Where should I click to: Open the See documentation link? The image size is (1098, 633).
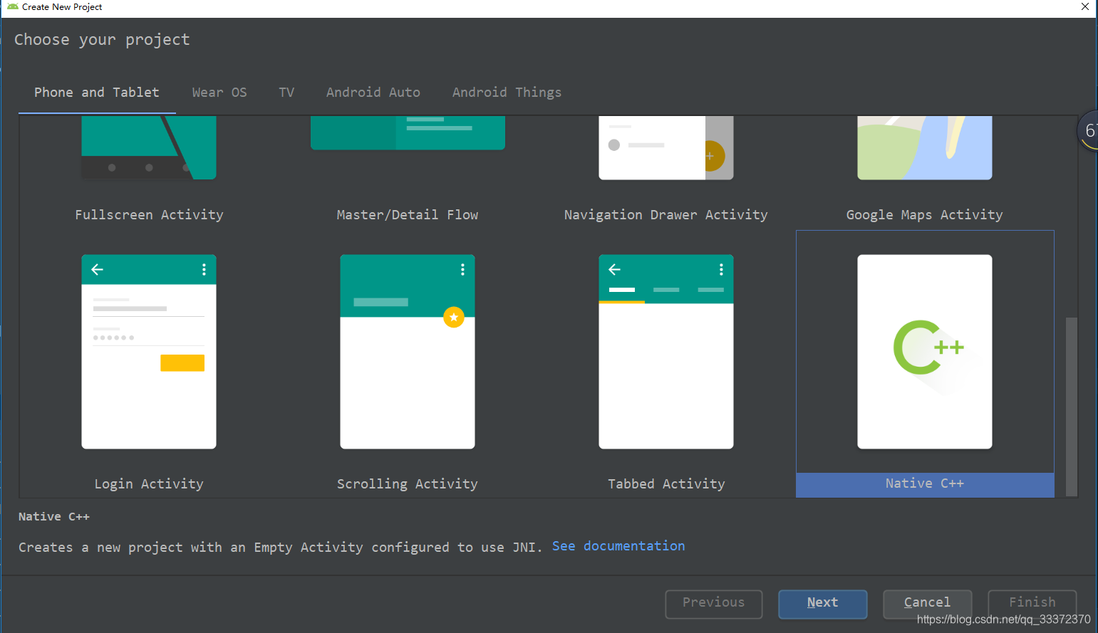click(x=618, y=546)
